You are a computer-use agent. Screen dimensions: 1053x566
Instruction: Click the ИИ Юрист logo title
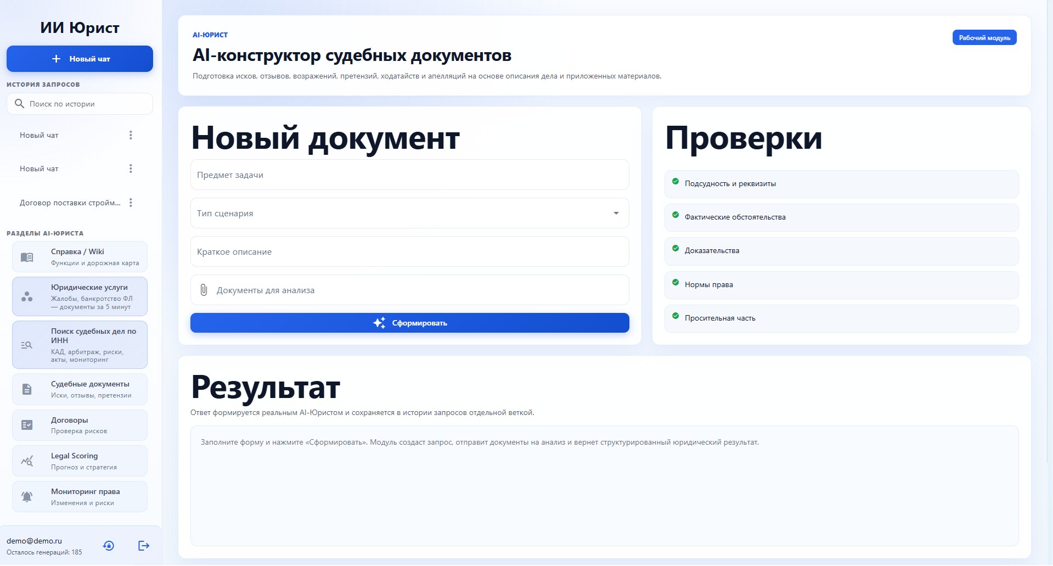[x=80, y=27]
